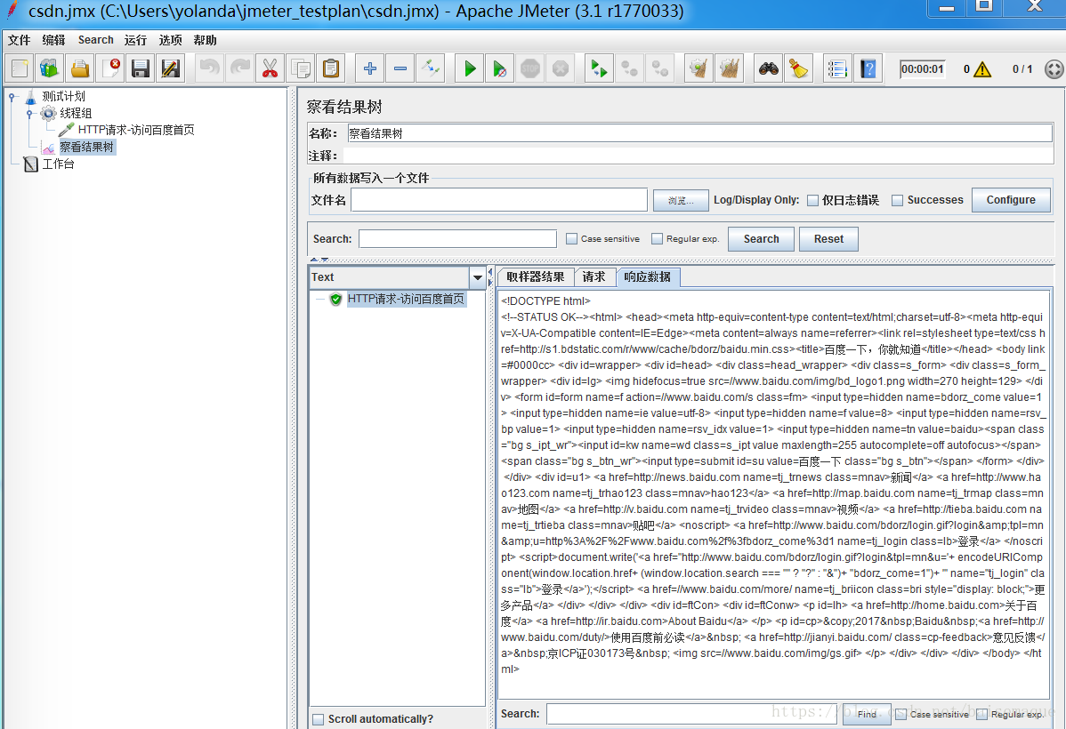The image size is (1066, 729).
Task: Click the Open file folder icon
Action: click(80, 68)
